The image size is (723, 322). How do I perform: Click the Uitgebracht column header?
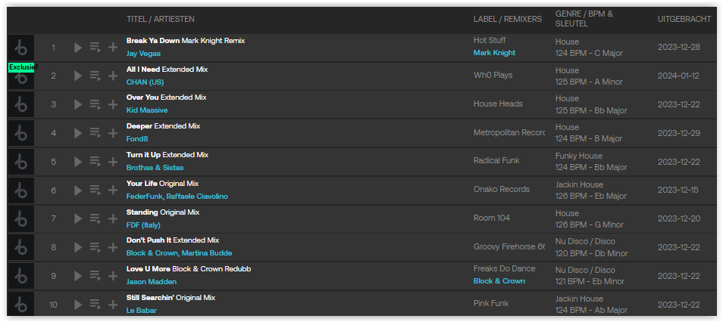click(684, 19)
